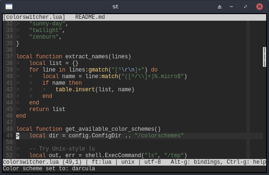Click the "zenburn" string on line 34

44,37
